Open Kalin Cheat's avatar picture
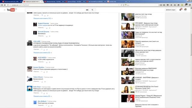Viewport: 192px width, 108px height. click(30, 88)
